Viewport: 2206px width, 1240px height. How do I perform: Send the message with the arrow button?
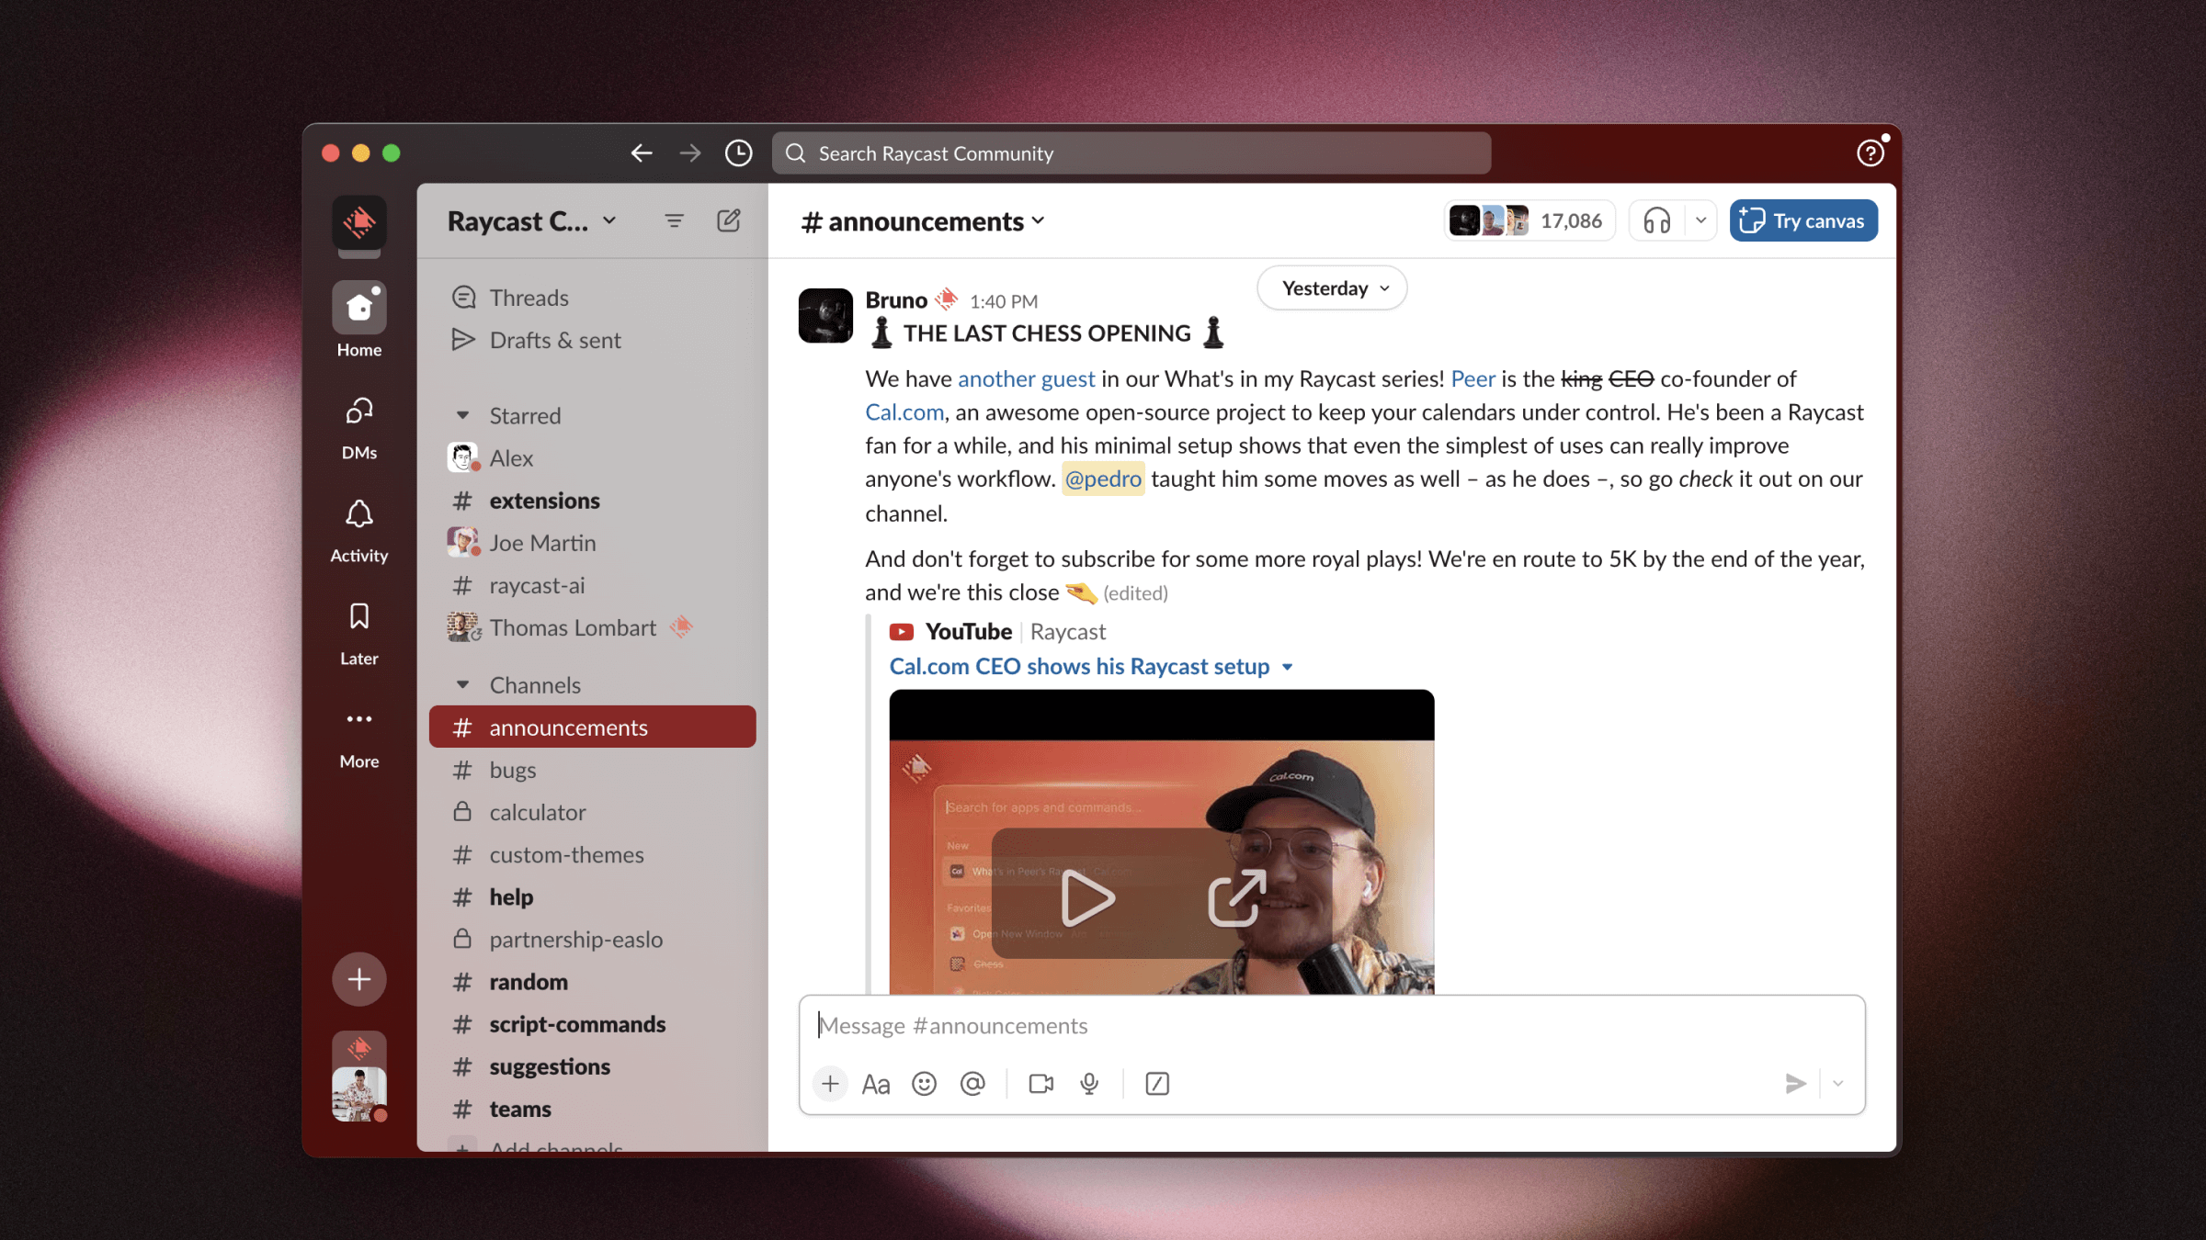click(1795, 1084)
